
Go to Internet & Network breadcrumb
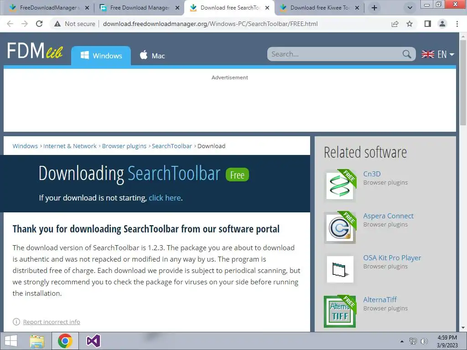click(x=70, y=146)
